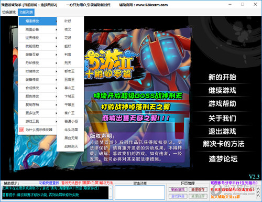262x202 pixels.
Task: Click the red icon beside 为什么提示修改器
Action: 21,130
